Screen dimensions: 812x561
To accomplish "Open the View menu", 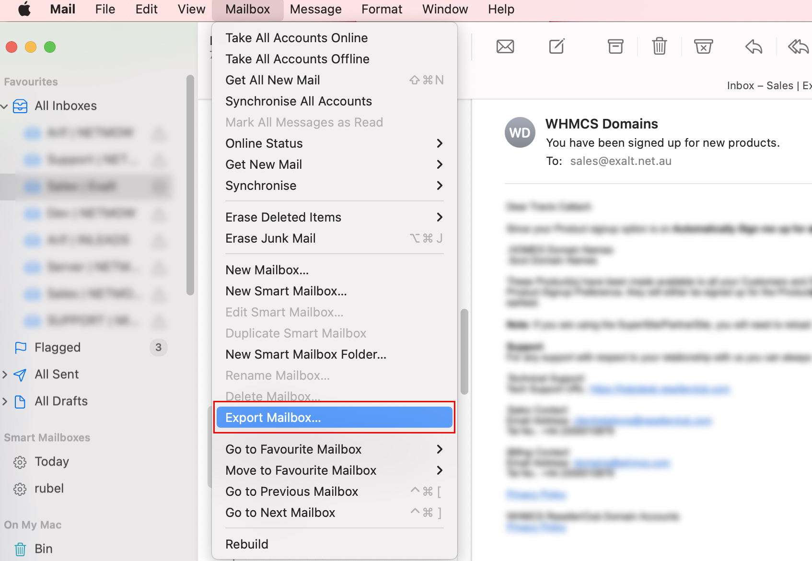I will pos(191,9).
